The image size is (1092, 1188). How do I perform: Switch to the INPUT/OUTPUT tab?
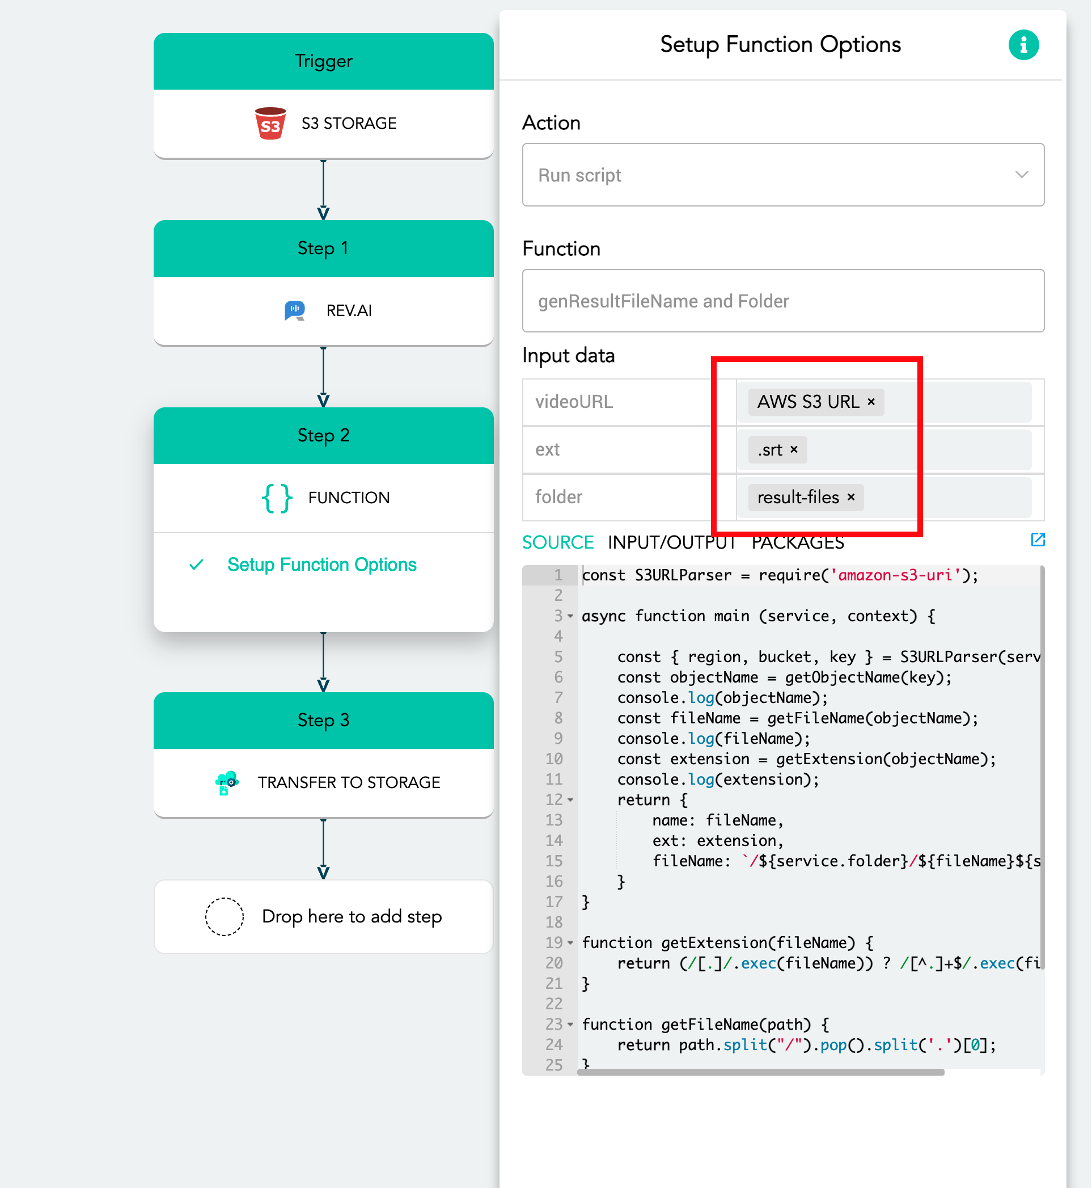(671, 542)
